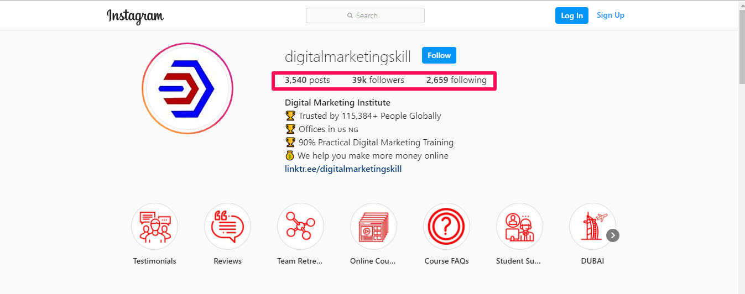745x294 pixels.
Task: Follow digitalmarketingskill with the Follow button
Action: coord(439,55)
